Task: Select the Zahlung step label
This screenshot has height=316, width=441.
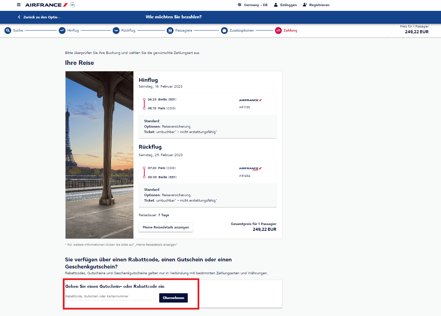Action: pos(290,31)
